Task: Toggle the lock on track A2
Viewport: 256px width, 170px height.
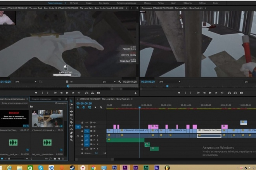Action: click(x=82, y=140)
